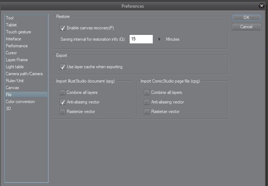Toggle Enable canvas recovery checkbox
The height and width of the screenshot is (186, 268).
coord(62,28)
